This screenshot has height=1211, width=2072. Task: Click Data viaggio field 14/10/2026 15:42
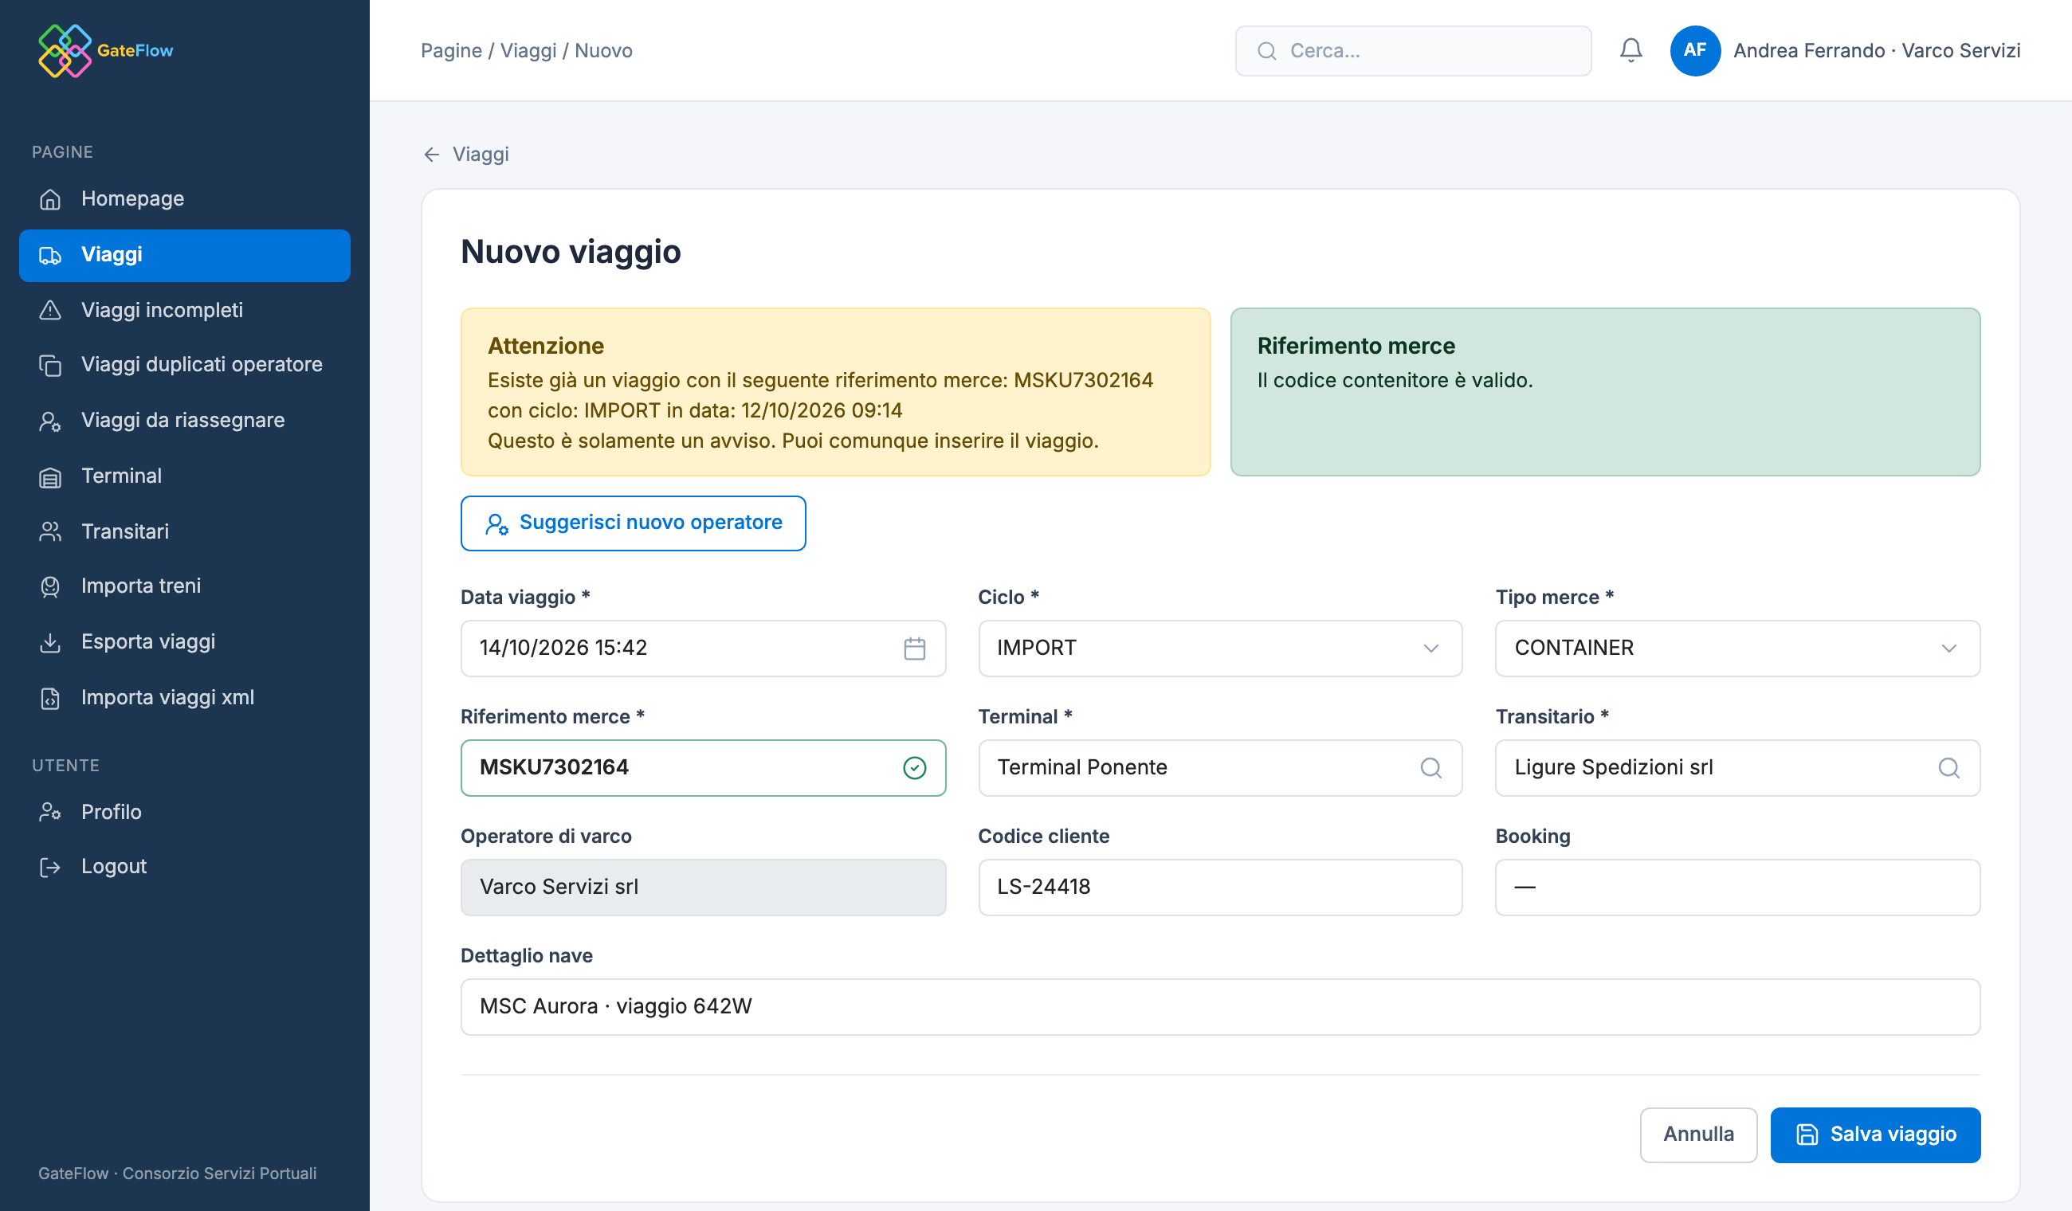coord(702,648)
